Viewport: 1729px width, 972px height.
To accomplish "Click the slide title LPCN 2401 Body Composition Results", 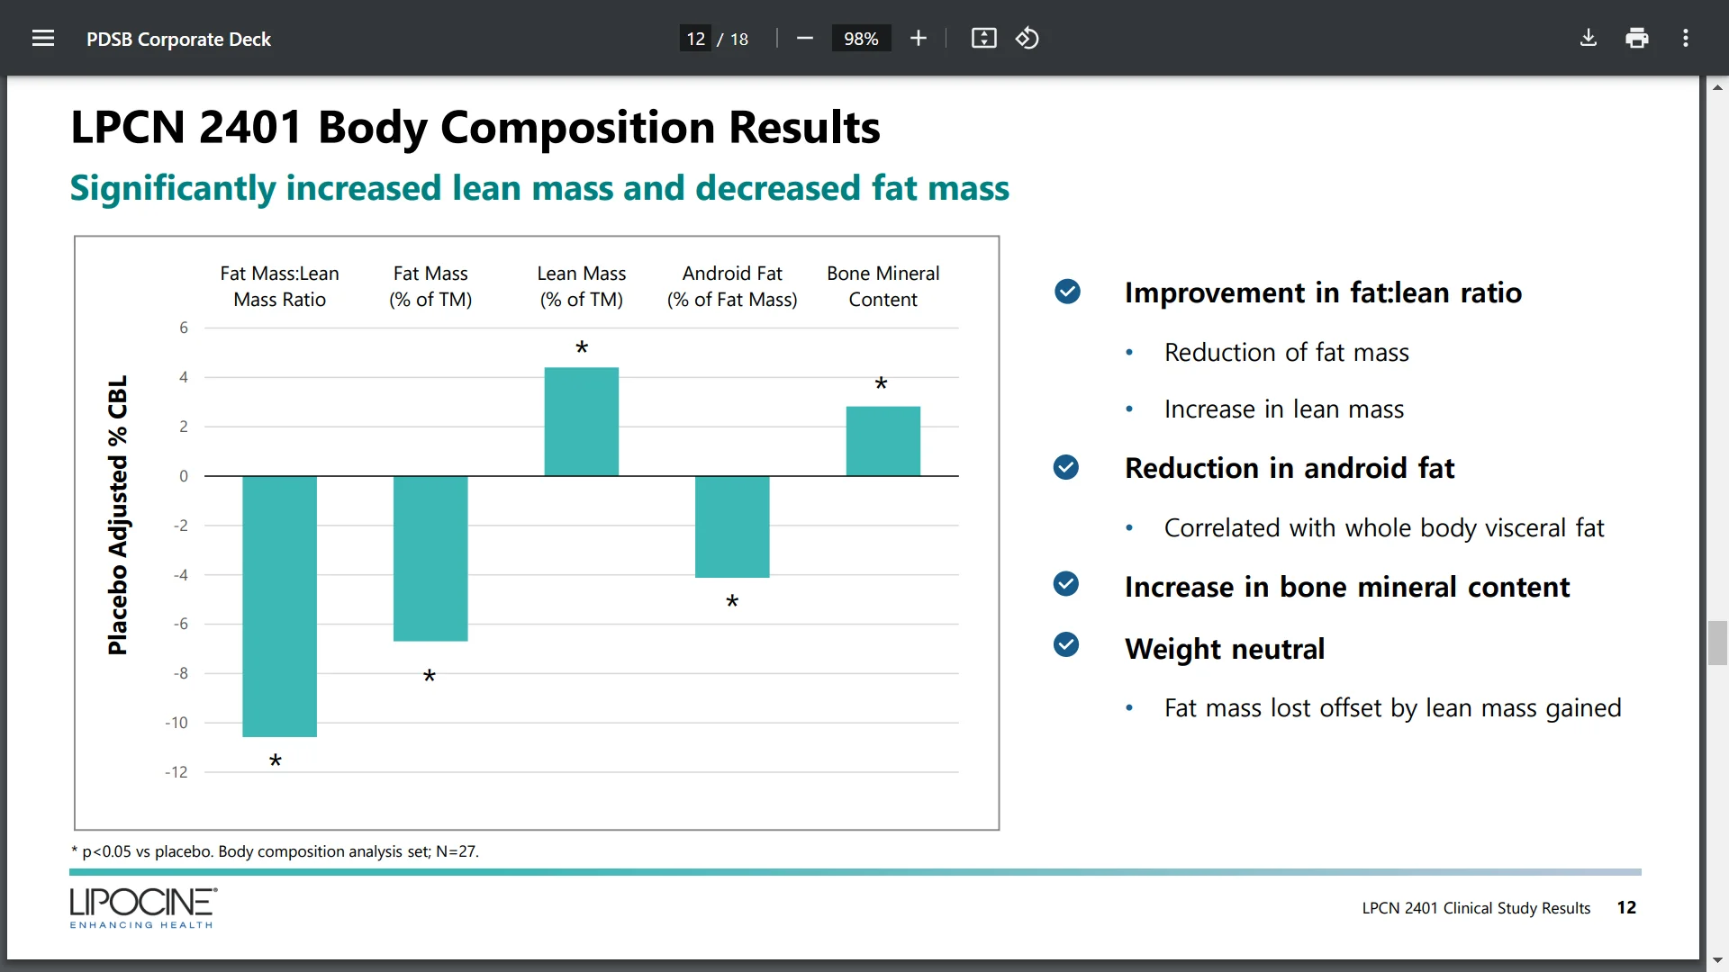I will (x=475, y=127).
